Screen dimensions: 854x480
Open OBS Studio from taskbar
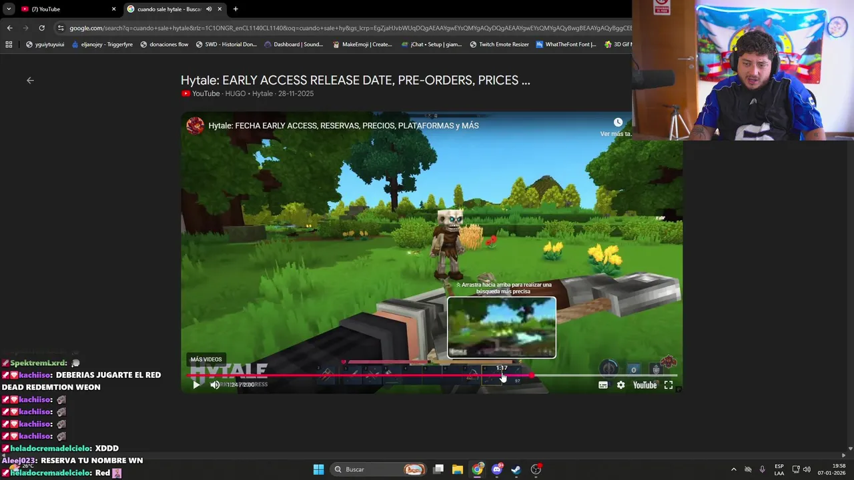(x=536, y=469)
